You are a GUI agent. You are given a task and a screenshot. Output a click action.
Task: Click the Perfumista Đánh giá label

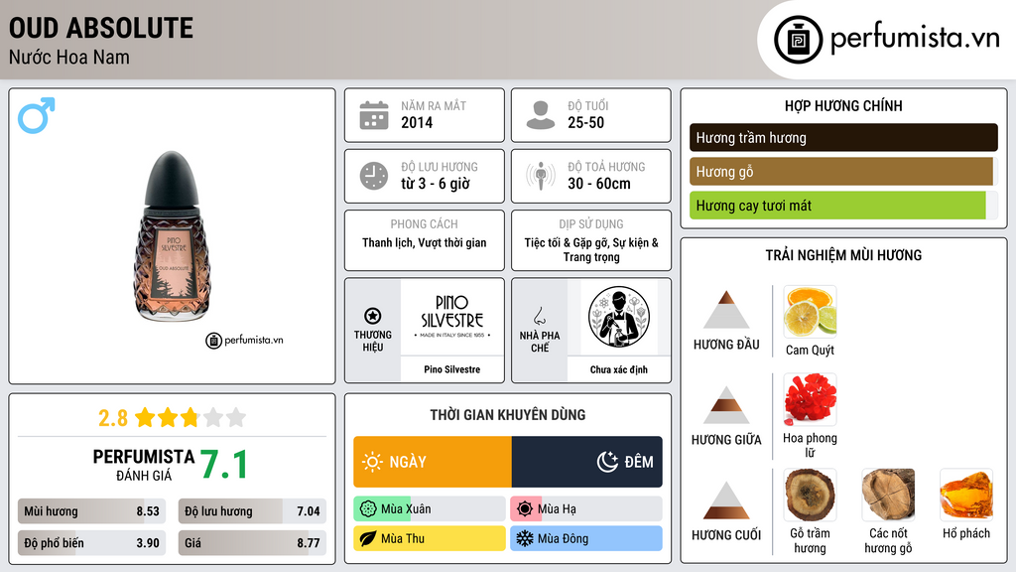pos(144,465)
